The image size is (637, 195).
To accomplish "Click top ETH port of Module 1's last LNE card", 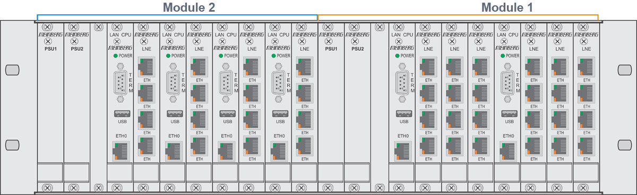I will tap(587, 67).
